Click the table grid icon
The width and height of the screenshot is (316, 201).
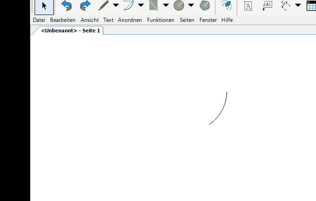311,5
